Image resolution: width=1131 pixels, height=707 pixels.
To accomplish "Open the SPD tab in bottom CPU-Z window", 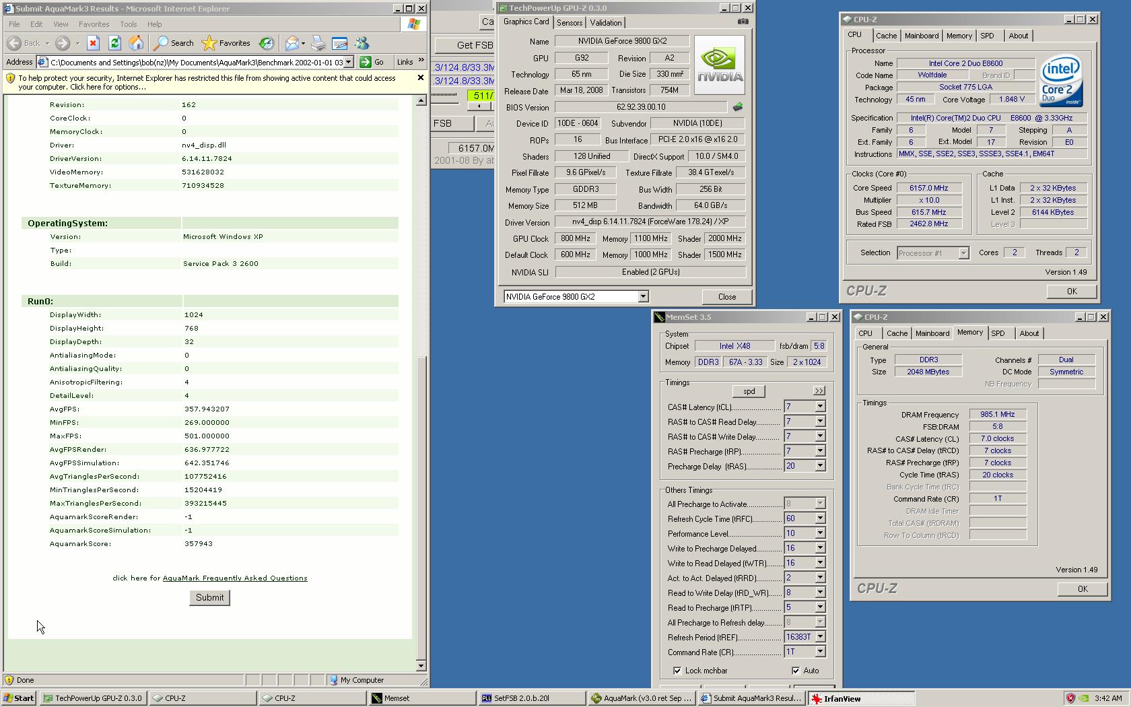I will click(998, 333).
